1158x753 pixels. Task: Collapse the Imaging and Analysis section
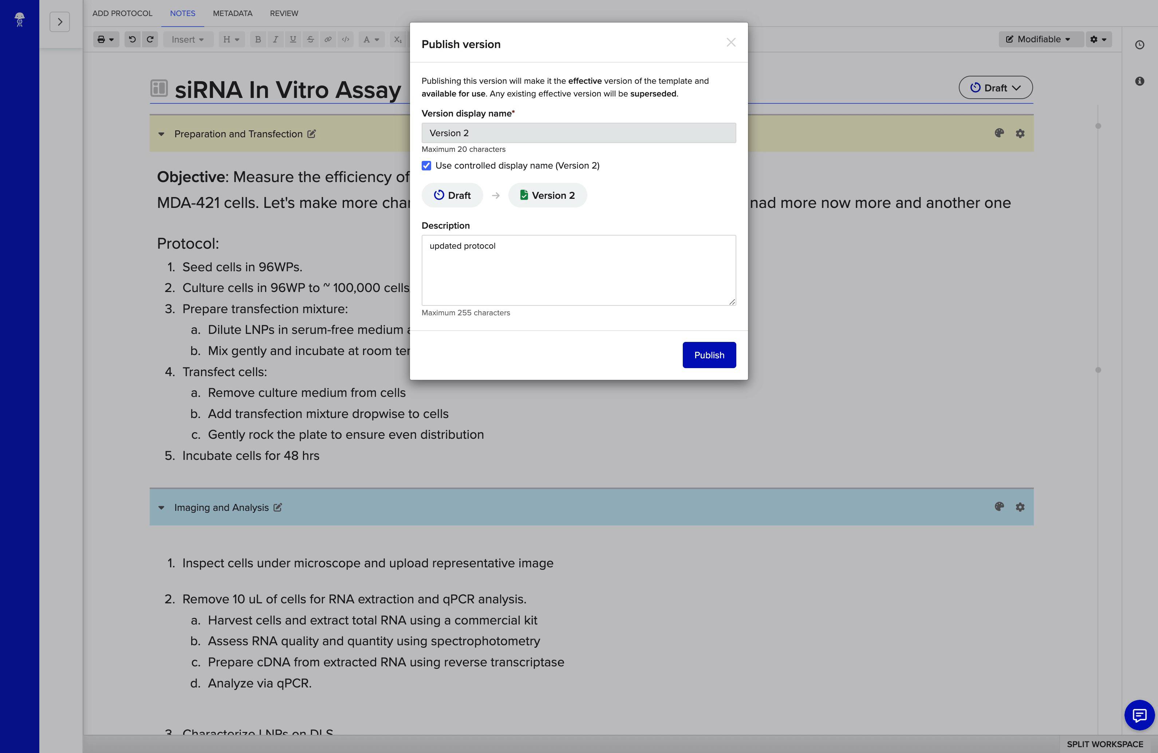(x=162, y=508)
